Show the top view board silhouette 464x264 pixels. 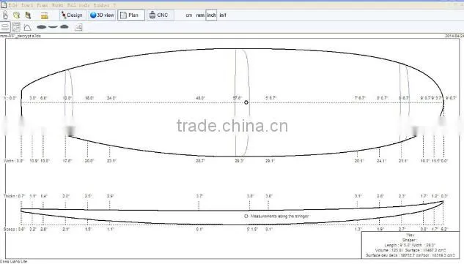42,27
